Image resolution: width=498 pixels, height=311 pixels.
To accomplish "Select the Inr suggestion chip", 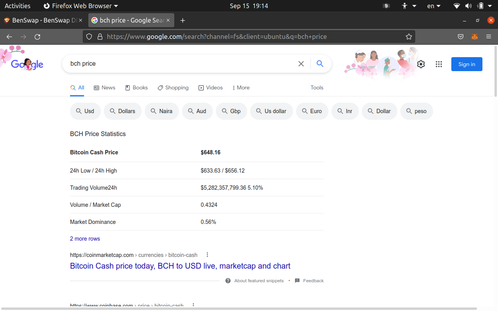I will pyautogui.click(x=345, y=111).
